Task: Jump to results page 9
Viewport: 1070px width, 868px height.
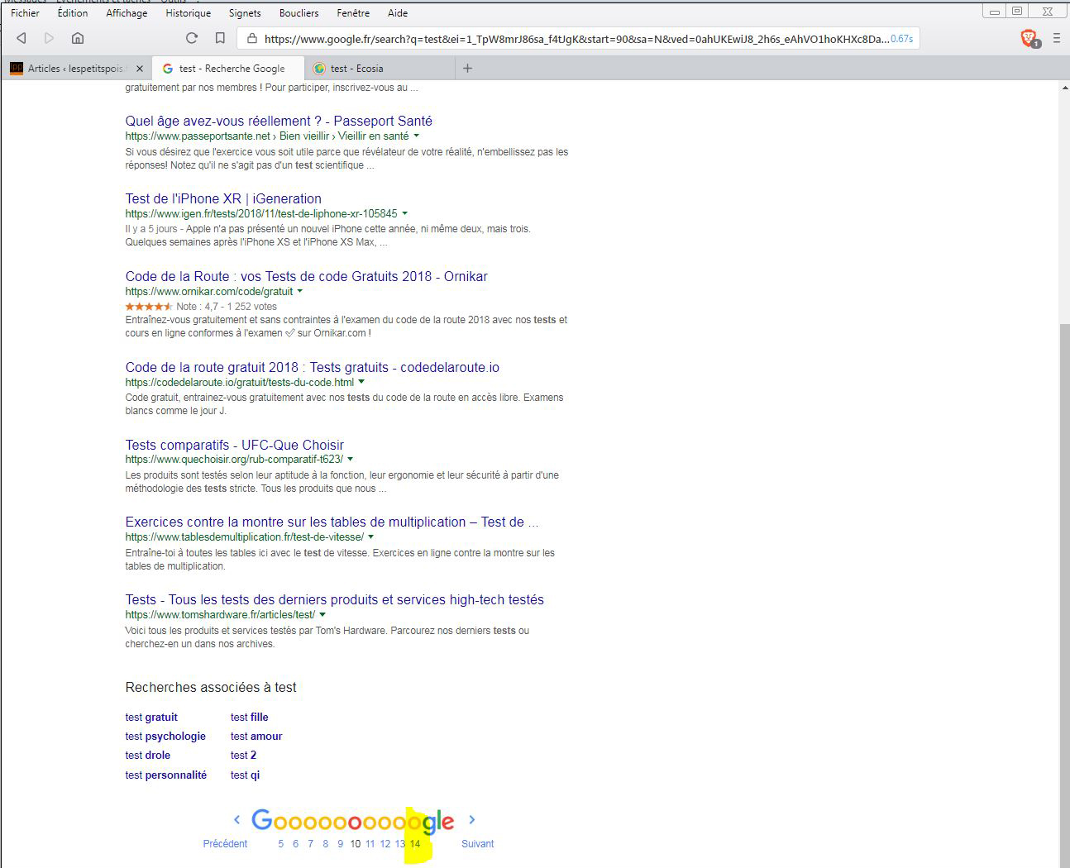Action: point(340,843)
